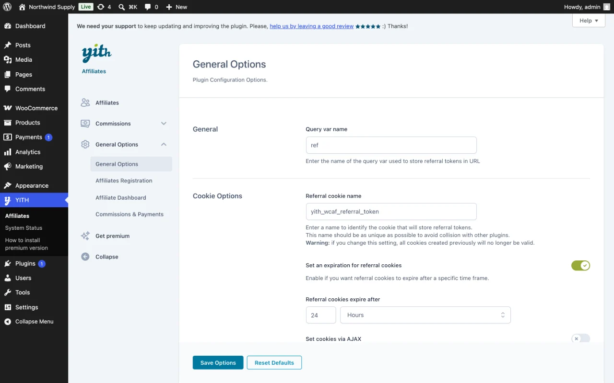Open the comments bubble icon in the admin bar
This screenshot has width=614, height=383.
(148, 7)
